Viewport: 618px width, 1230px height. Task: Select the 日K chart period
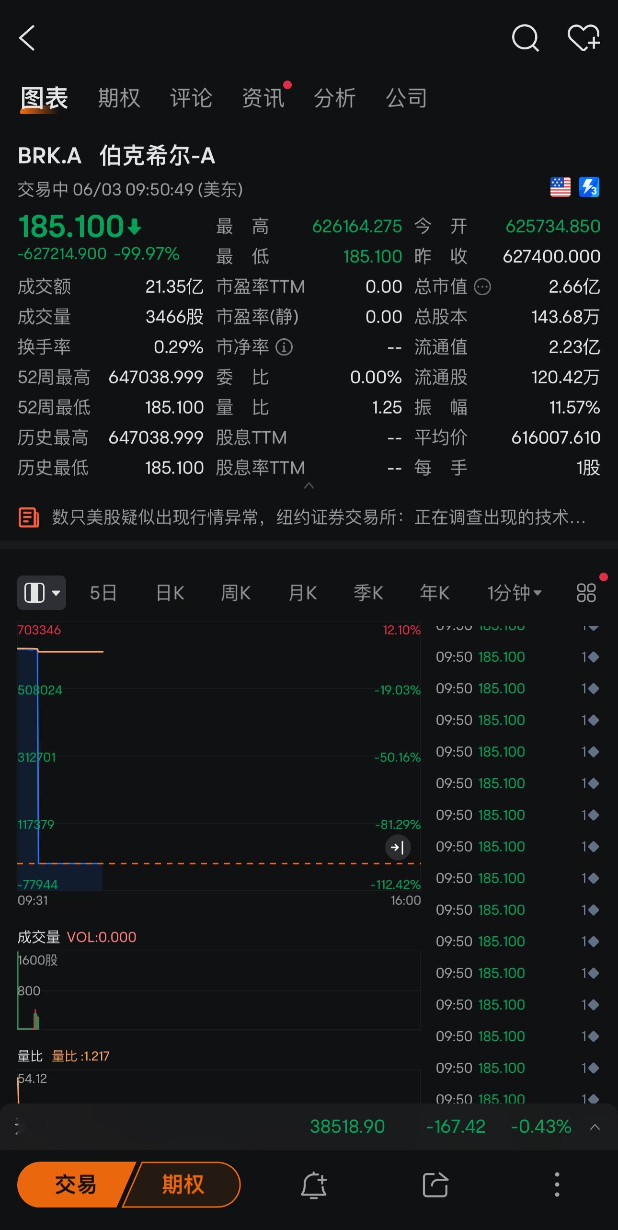click(170, 593)
